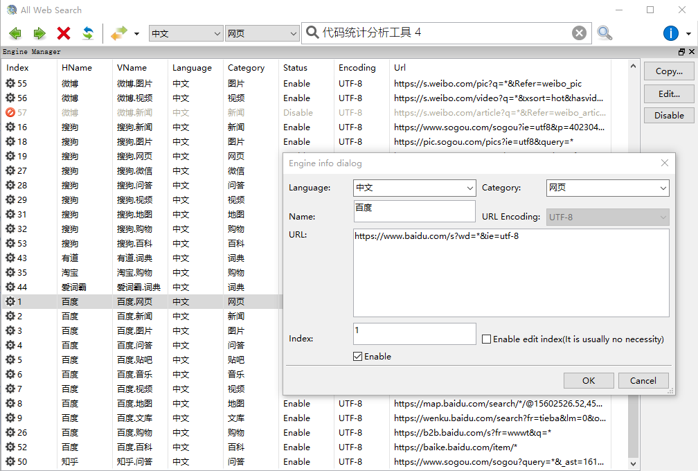The height and width of the screenshot is (471, 698).
Task: Clear search text with the gray X button
Action: (x=579, y=33)
